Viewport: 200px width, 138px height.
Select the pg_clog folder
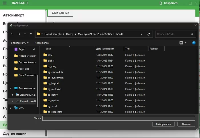[52, 66]
